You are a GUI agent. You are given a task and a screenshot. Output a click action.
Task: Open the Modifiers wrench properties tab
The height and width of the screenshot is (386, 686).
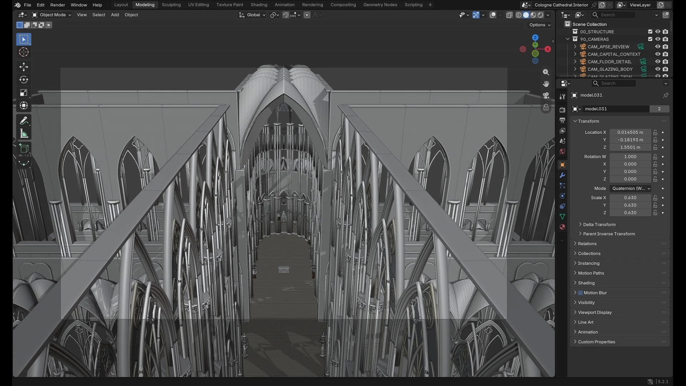point(562,175)
